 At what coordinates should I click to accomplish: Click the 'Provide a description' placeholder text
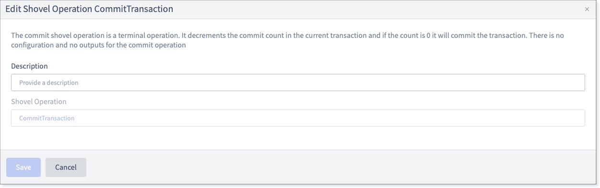[x=48, y=82]
